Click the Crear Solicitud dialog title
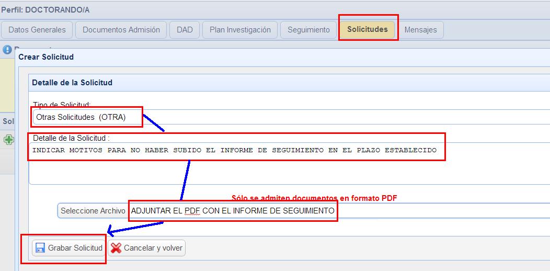 click(x=46, y=57)
